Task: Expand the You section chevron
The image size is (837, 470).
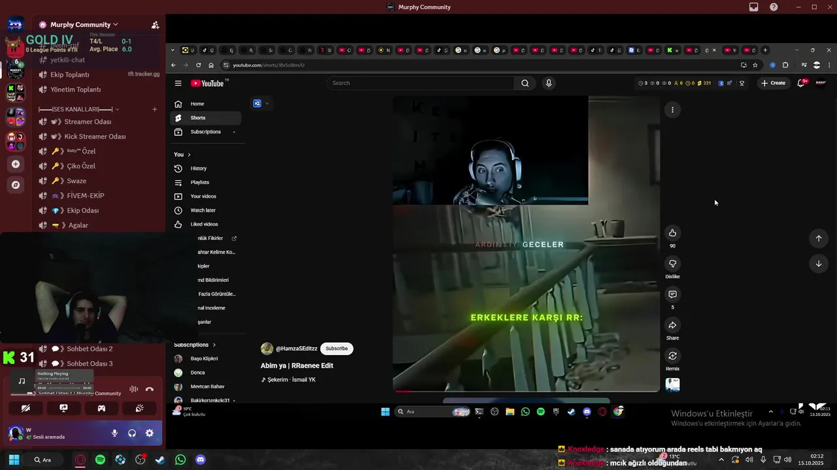Action: [x=189, y=155]
